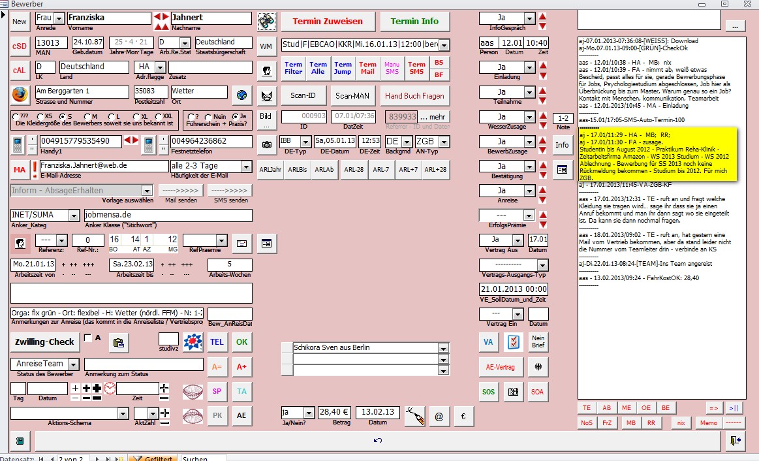Click the red clock icon beside Zeit
Viewport: 759px width, 461px height.
[x=109, y=389]
